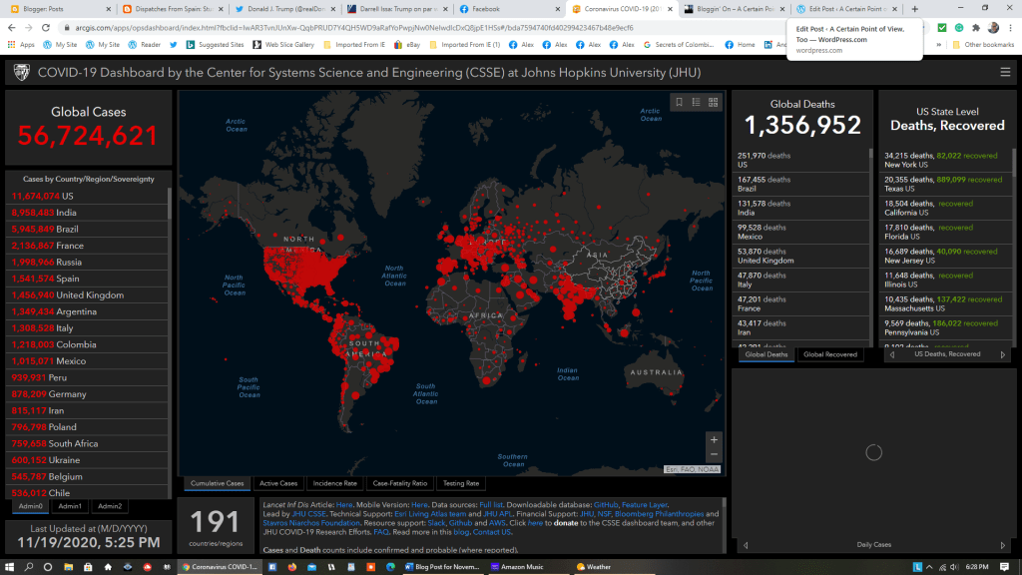Zoom in on the map with plus button
Image resolution: width=1022 pixels, height=575 pixels.
point(713,439)
